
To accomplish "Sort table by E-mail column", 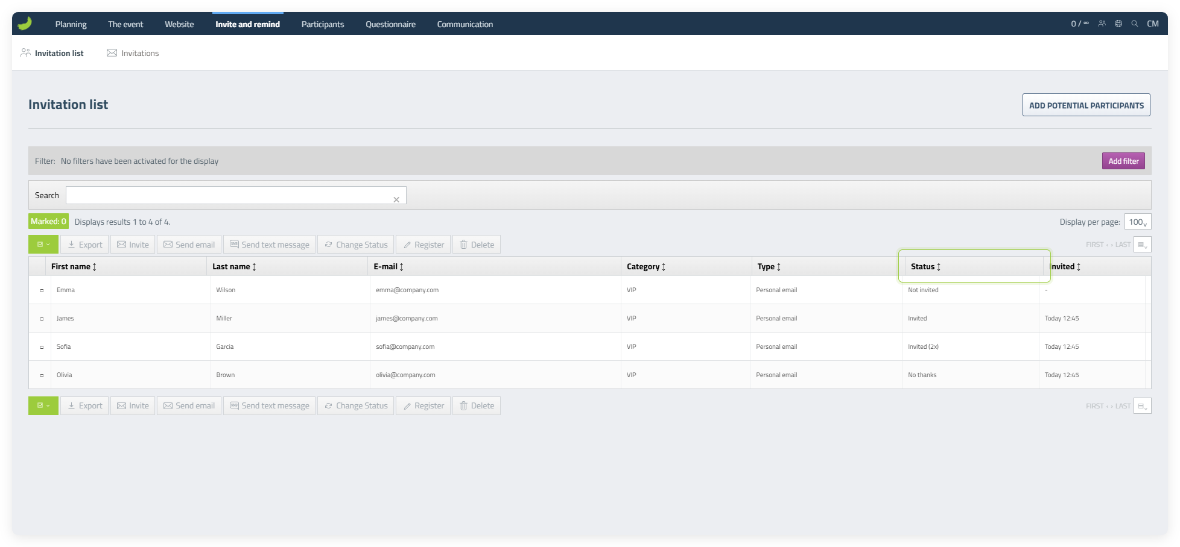I will tap(389, 266).
